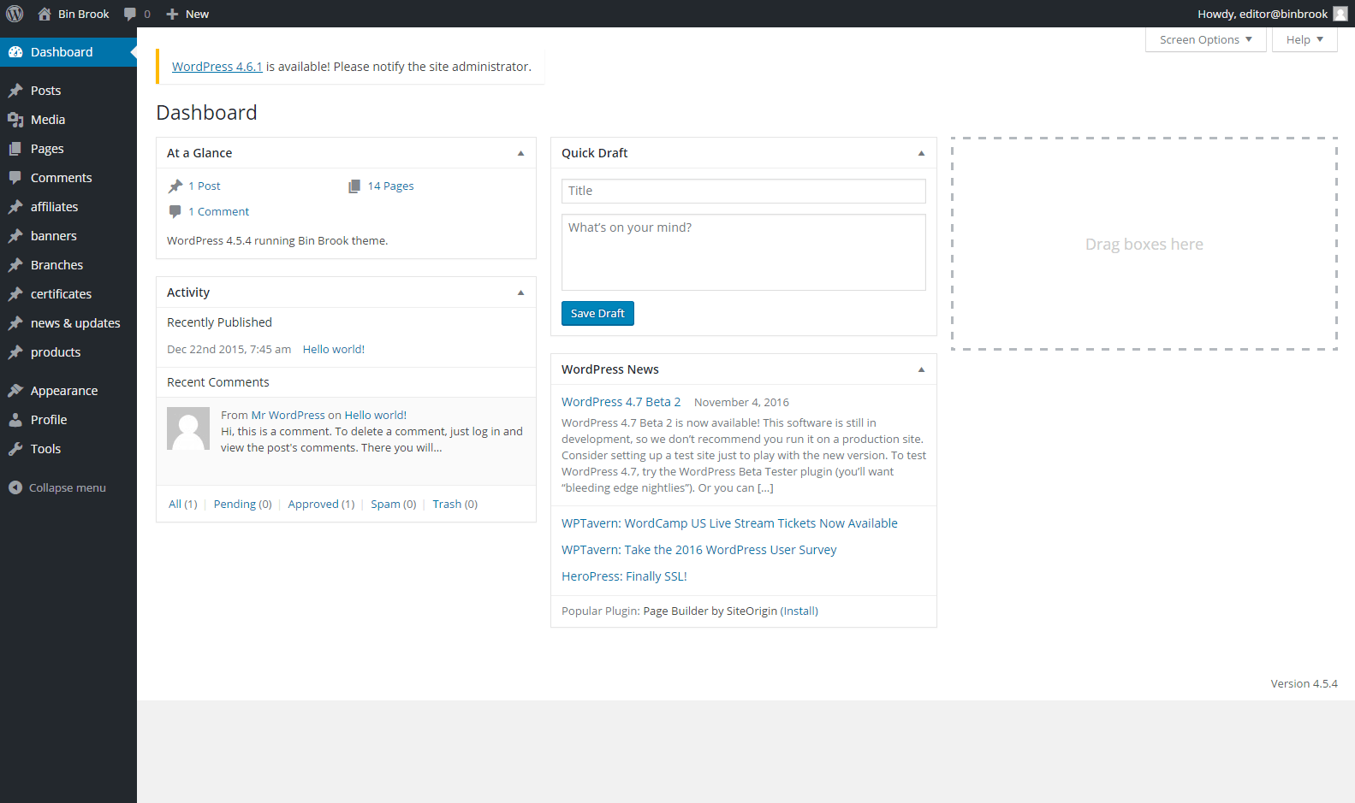The image size is (1355, 803).
Task: Toggle the Quick Draft panel arrow
Action: 921,153
